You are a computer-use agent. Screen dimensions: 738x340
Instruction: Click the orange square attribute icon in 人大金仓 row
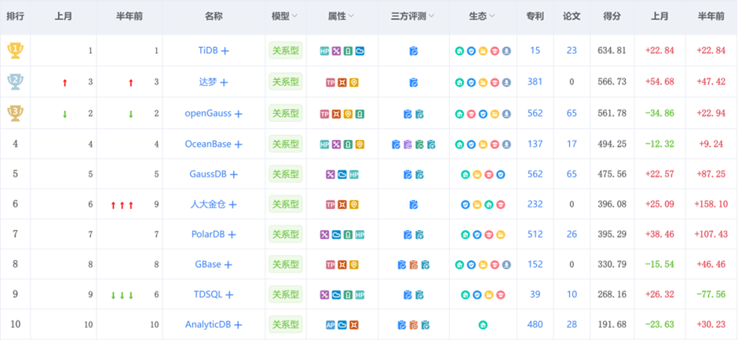342,204
